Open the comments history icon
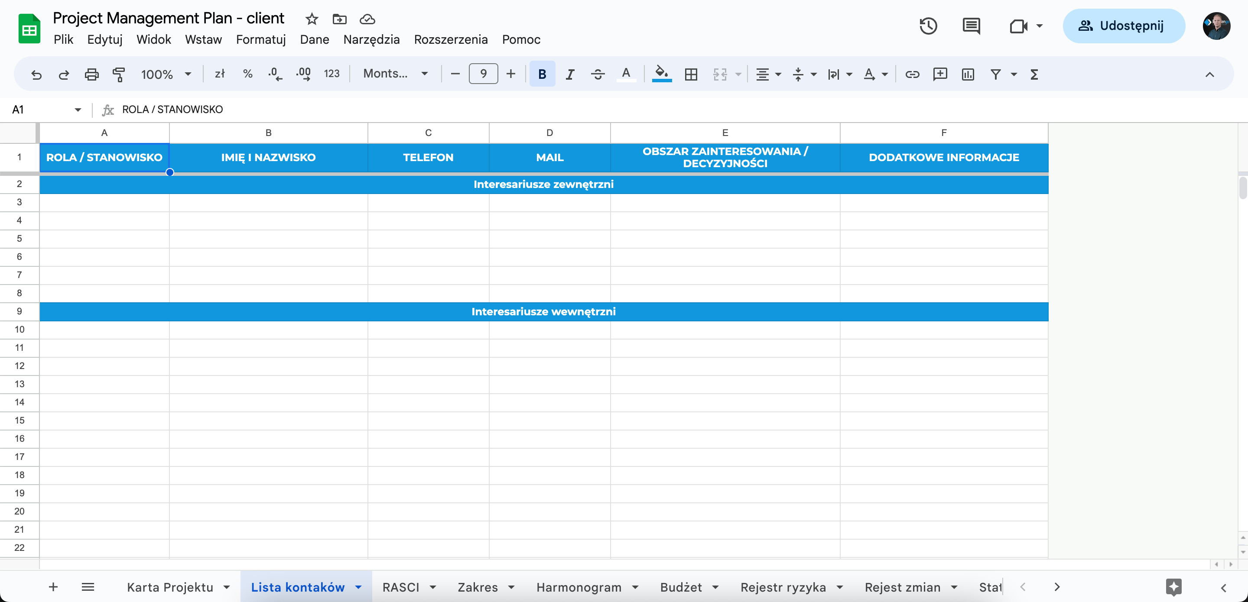Screen dimensions: 1248x602 pos(971,26)
